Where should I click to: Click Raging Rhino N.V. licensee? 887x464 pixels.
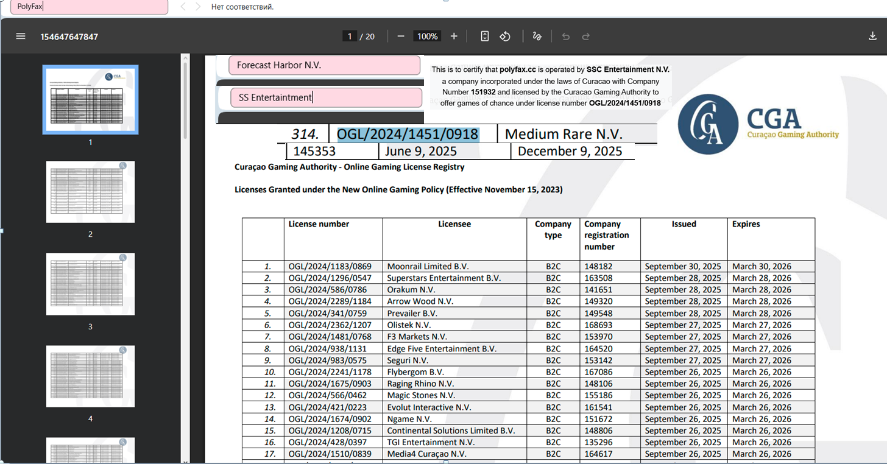click(x=421, y=384)
